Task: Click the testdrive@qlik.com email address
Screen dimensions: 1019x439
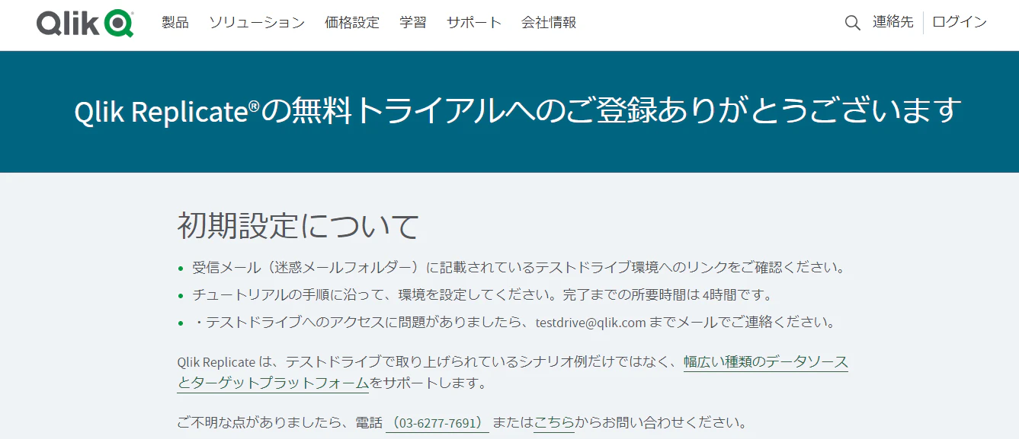Action: click(591, 323)
